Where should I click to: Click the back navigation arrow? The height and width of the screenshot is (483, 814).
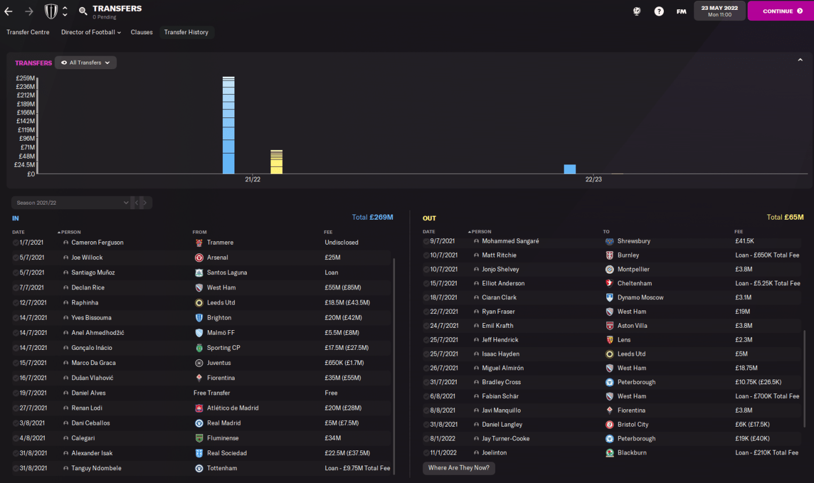pos(8,11)
